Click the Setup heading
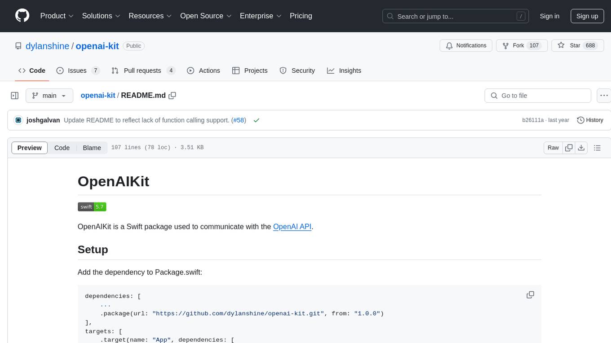611x343 pixels. [93, 250]
